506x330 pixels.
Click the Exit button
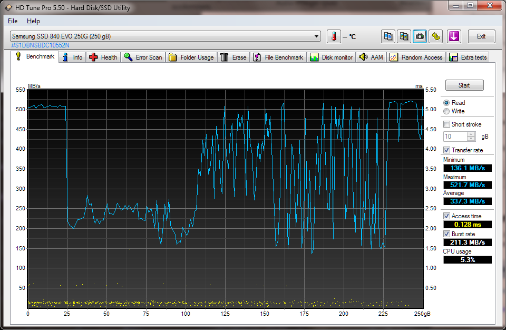481,36
